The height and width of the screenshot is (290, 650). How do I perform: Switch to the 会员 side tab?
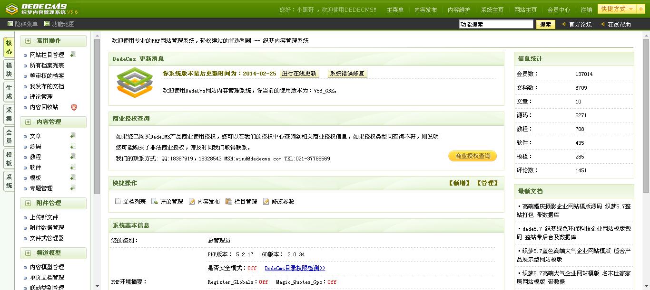coord(9,137)
